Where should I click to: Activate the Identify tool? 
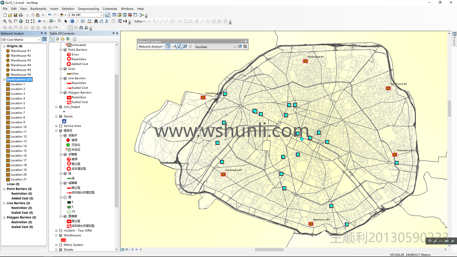coord(72,21)
